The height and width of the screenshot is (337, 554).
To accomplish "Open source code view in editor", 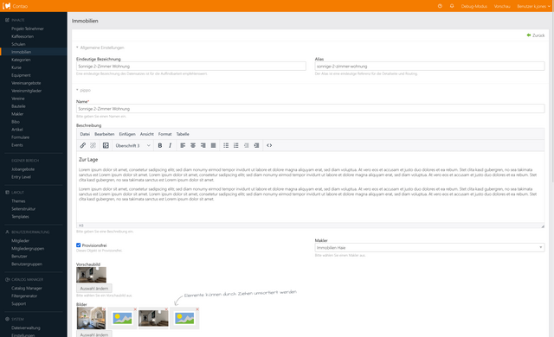I will click(269, 145).
